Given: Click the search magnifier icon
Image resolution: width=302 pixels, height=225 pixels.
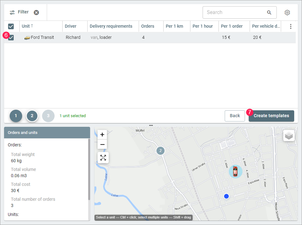Looking at the screenshot, I should pyautogui.click(x=269, y=13).
